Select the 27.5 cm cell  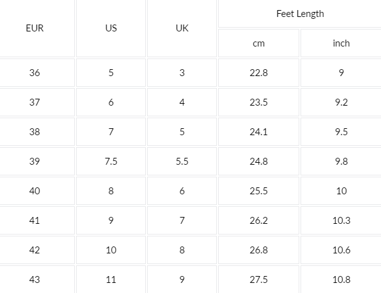coord(258,279)
